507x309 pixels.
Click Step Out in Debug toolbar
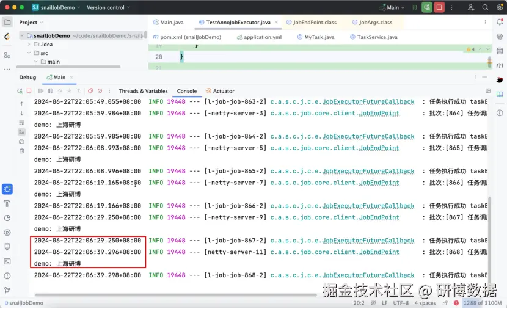[79, 91]
